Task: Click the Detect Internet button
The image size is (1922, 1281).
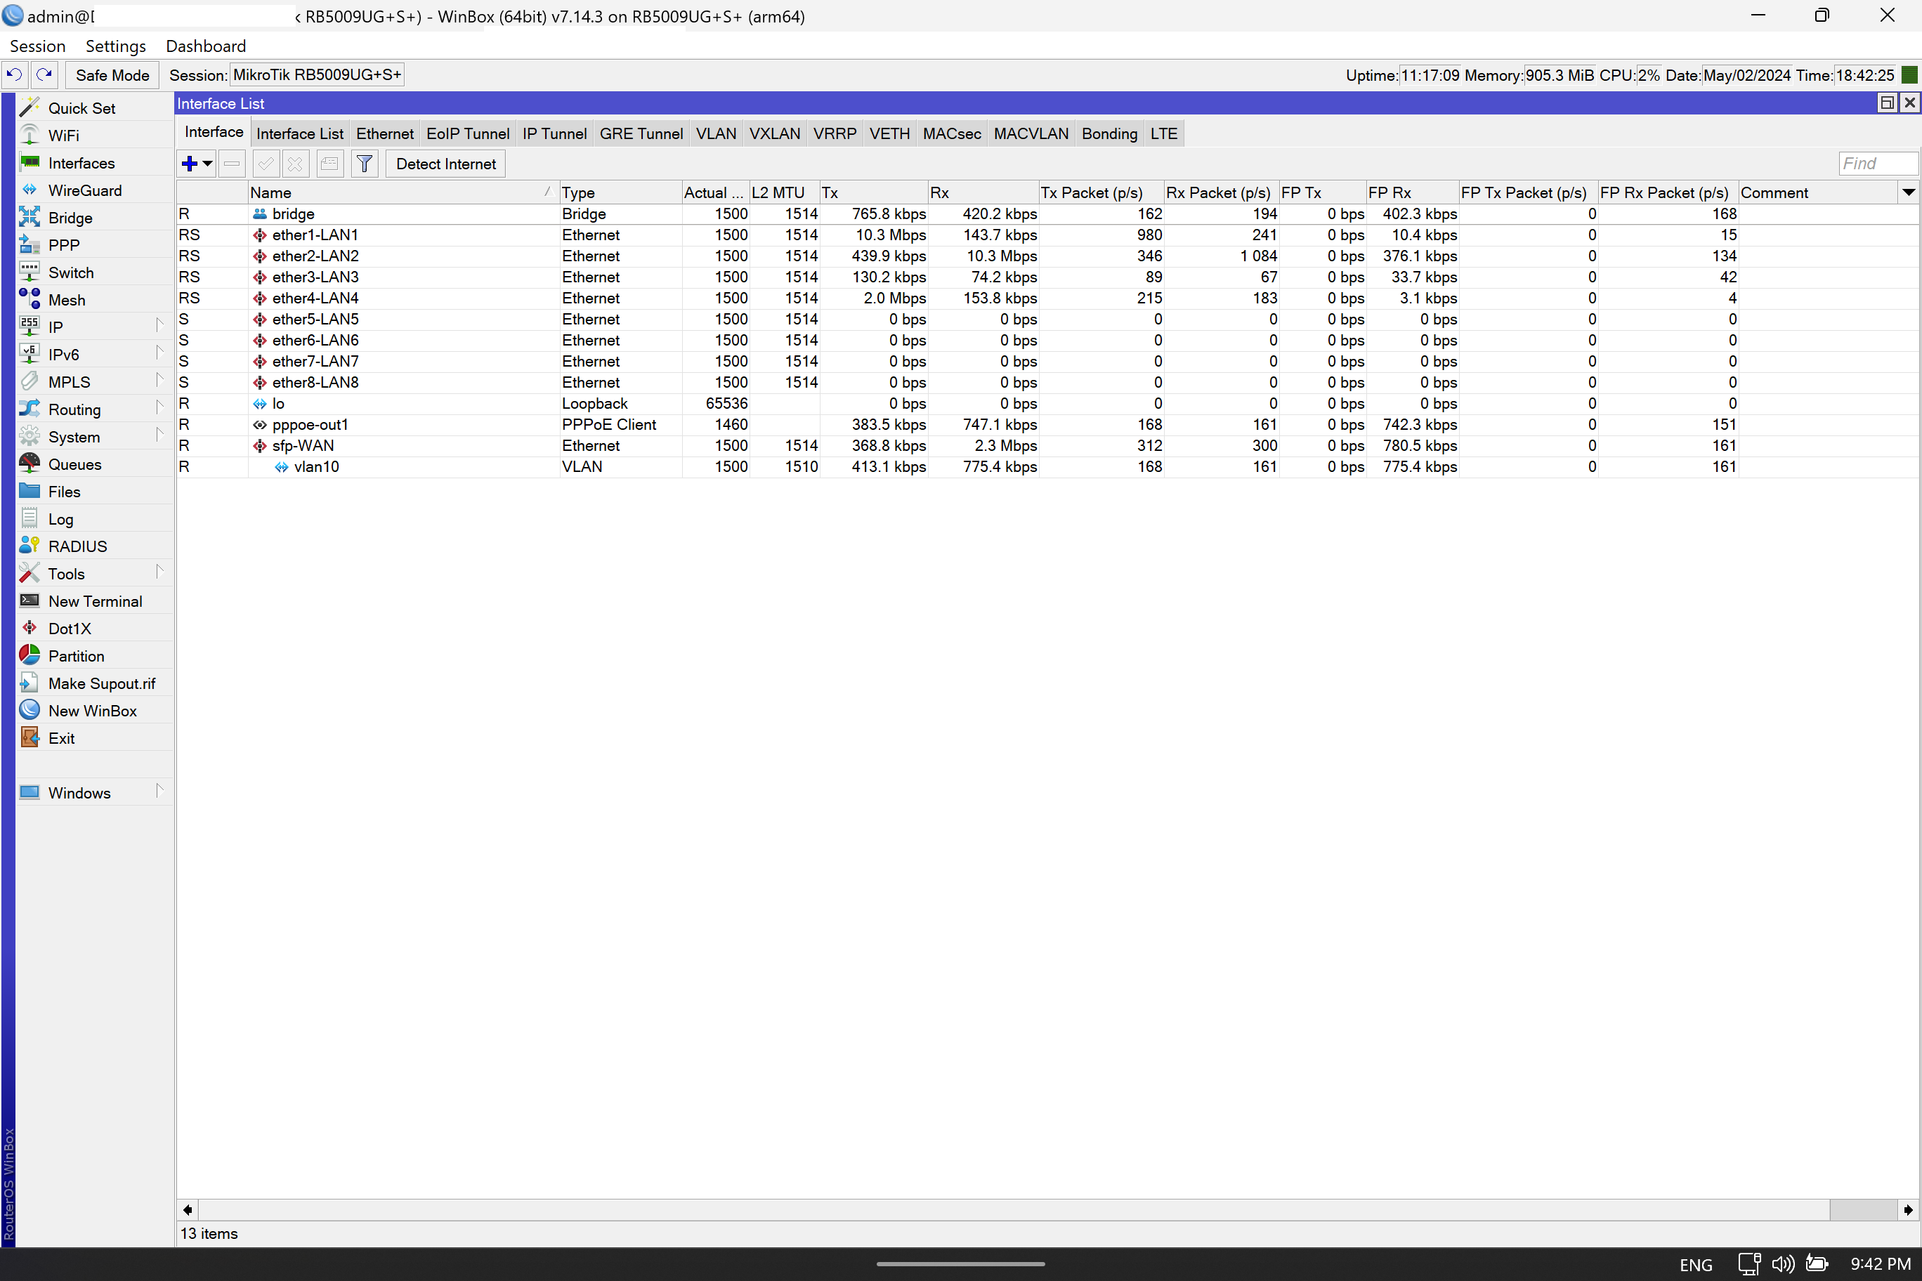Action: coord(445,164)
